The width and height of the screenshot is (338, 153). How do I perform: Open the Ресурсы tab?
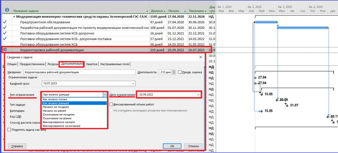53,64
